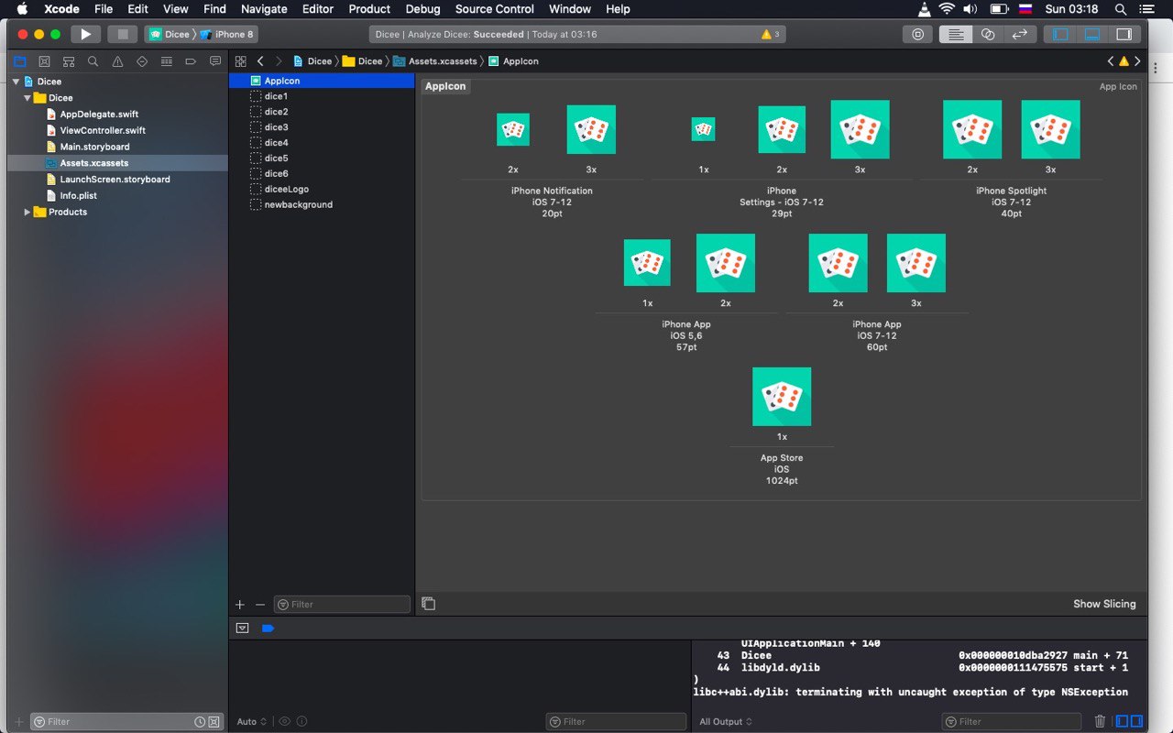Toggle the asset outline list visibility
The height and width of the screenshot is (733, 1173).
click(428, 604)
